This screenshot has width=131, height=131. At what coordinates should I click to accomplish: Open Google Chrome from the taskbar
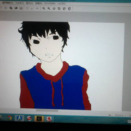click(10, 118)
